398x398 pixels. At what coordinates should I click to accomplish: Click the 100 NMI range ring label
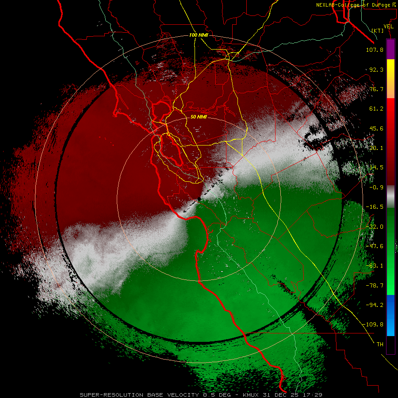tap(199, 35)
